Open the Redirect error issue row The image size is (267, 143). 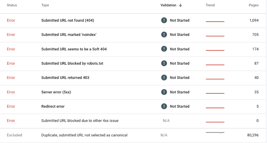[x=133, y=106]
